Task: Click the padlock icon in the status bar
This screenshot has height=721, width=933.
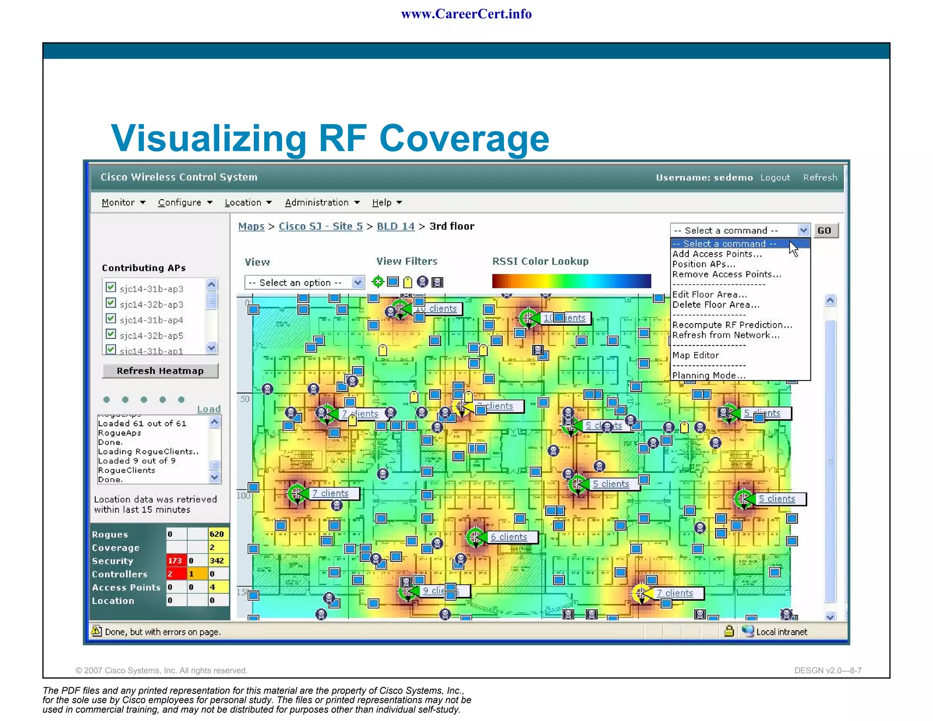Action: 729,631
